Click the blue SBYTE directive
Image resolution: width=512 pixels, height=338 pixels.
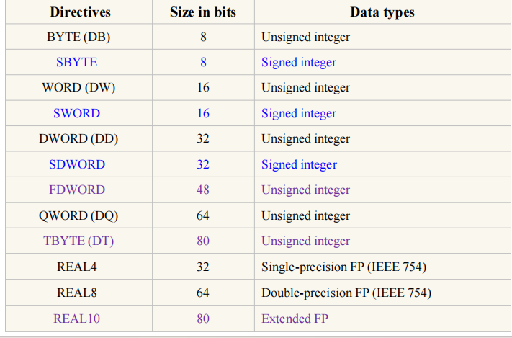(76, 62)
